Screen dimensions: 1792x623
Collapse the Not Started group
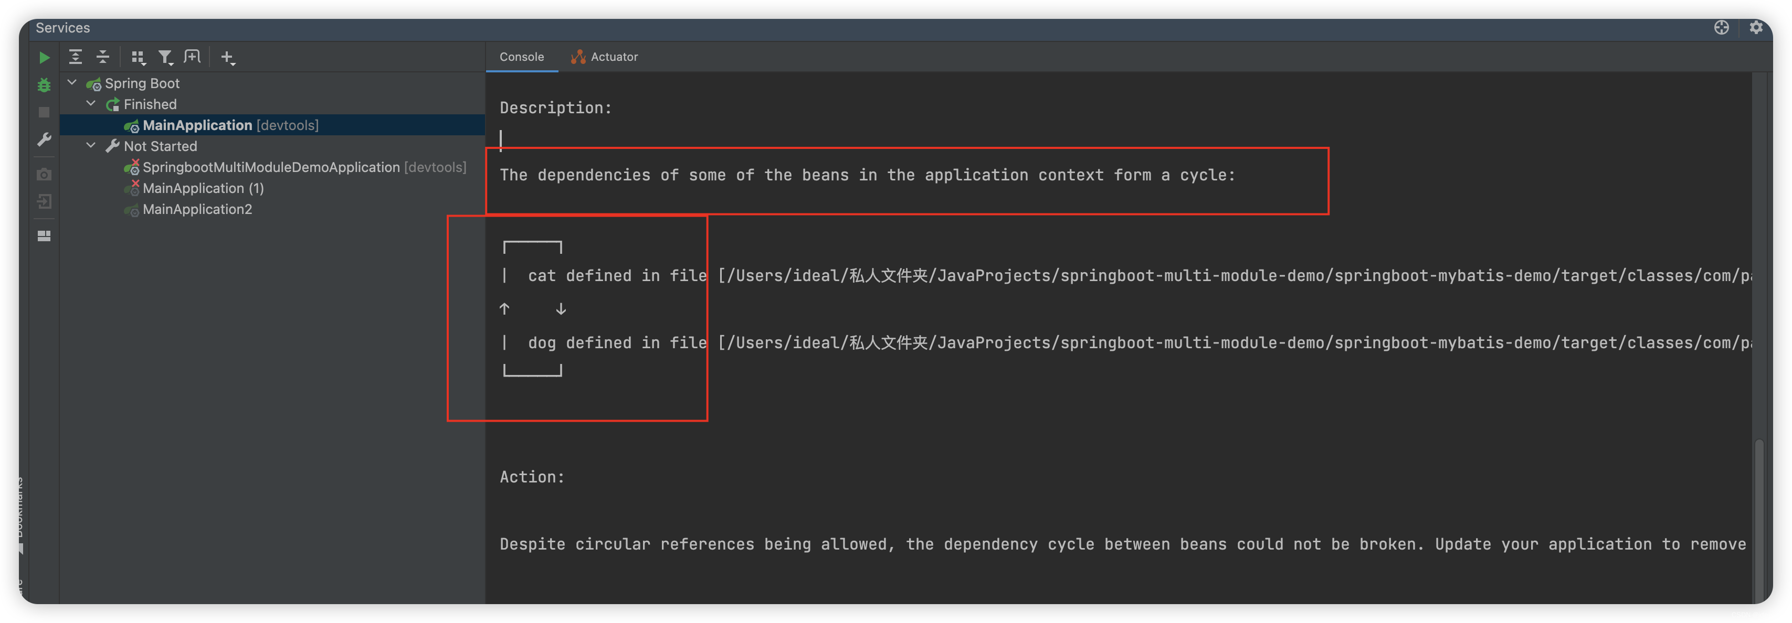point(90,146)
